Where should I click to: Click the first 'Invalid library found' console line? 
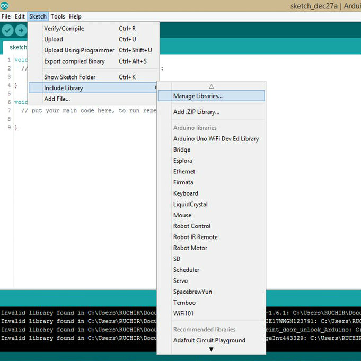[78, 313]
